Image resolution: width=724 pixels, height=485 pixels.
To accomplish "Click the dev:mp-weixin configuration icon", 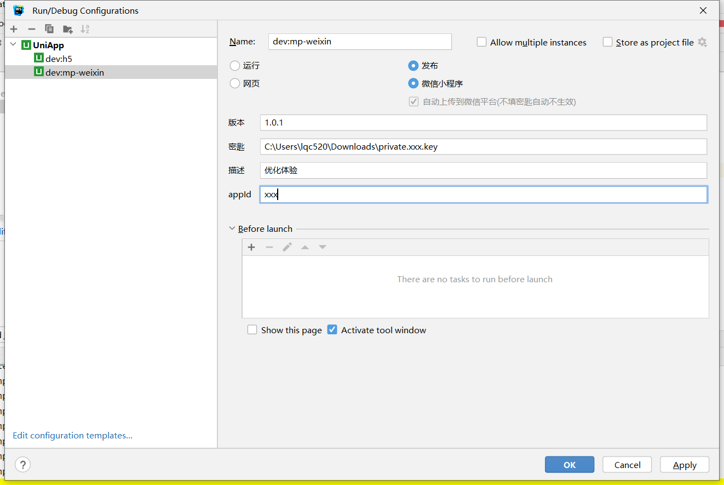I will tap(38, 72).
